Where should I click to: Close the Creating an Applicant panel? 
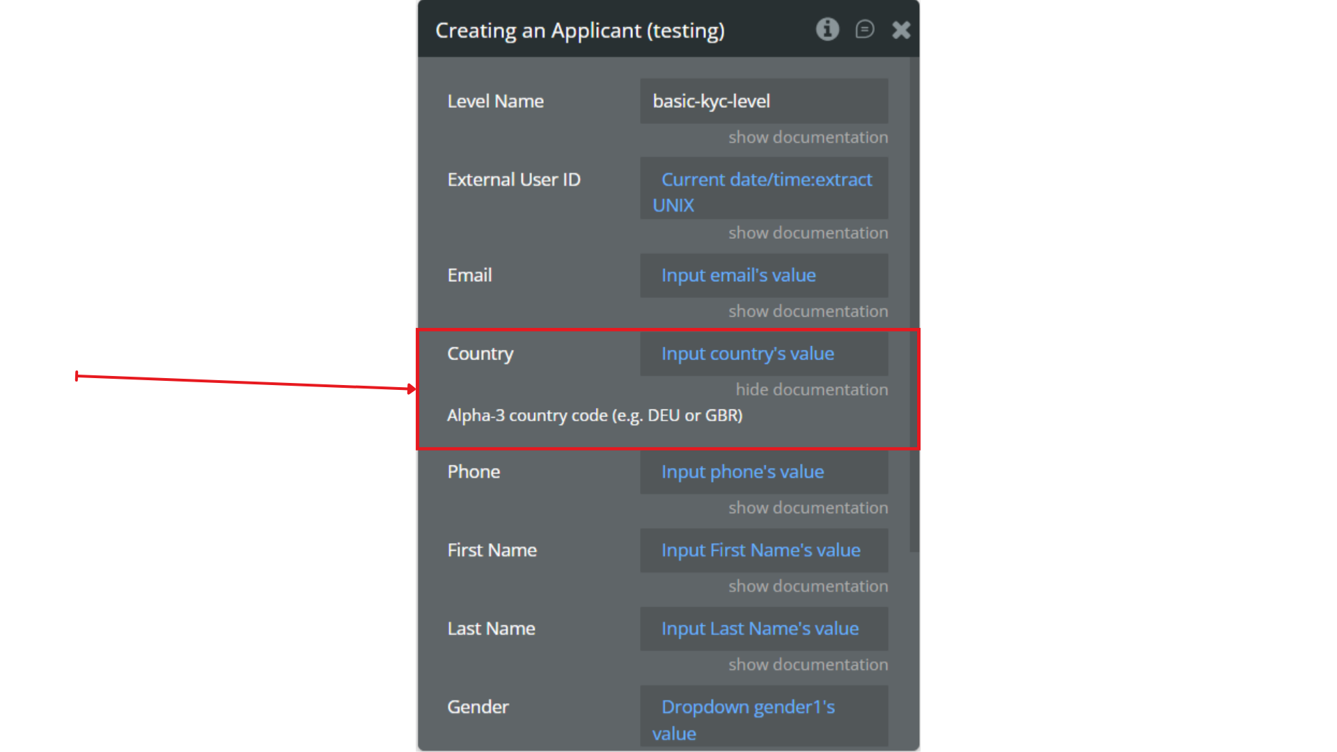pos(901,30)
